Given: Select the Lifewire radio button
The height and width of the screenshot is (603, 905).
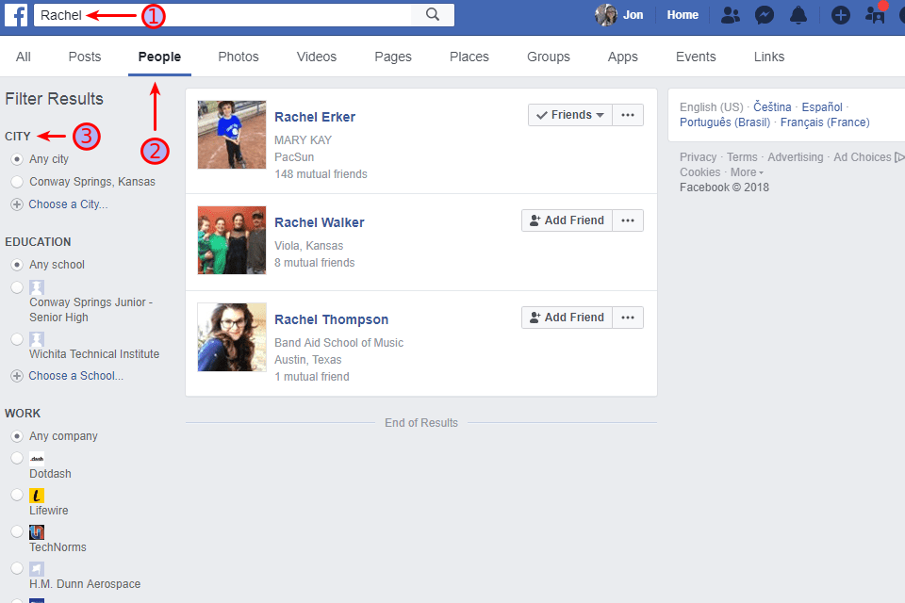Looking at the screenshot, I should [17, 495].
